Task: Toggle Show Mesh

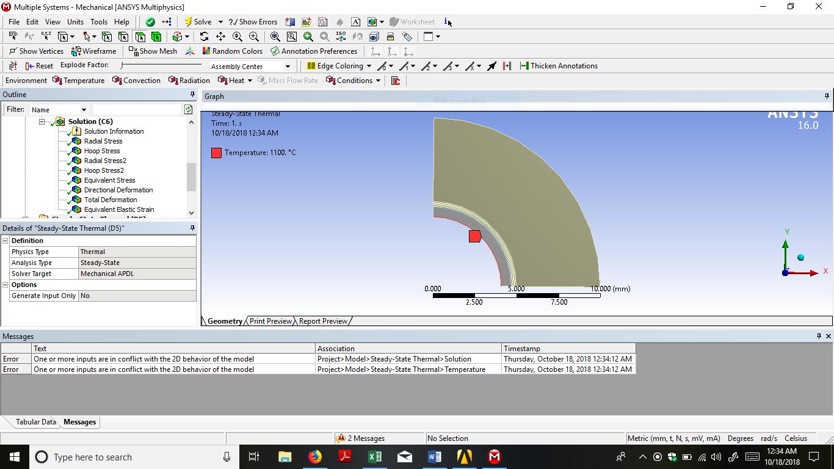Action: [x=153, y=51]
